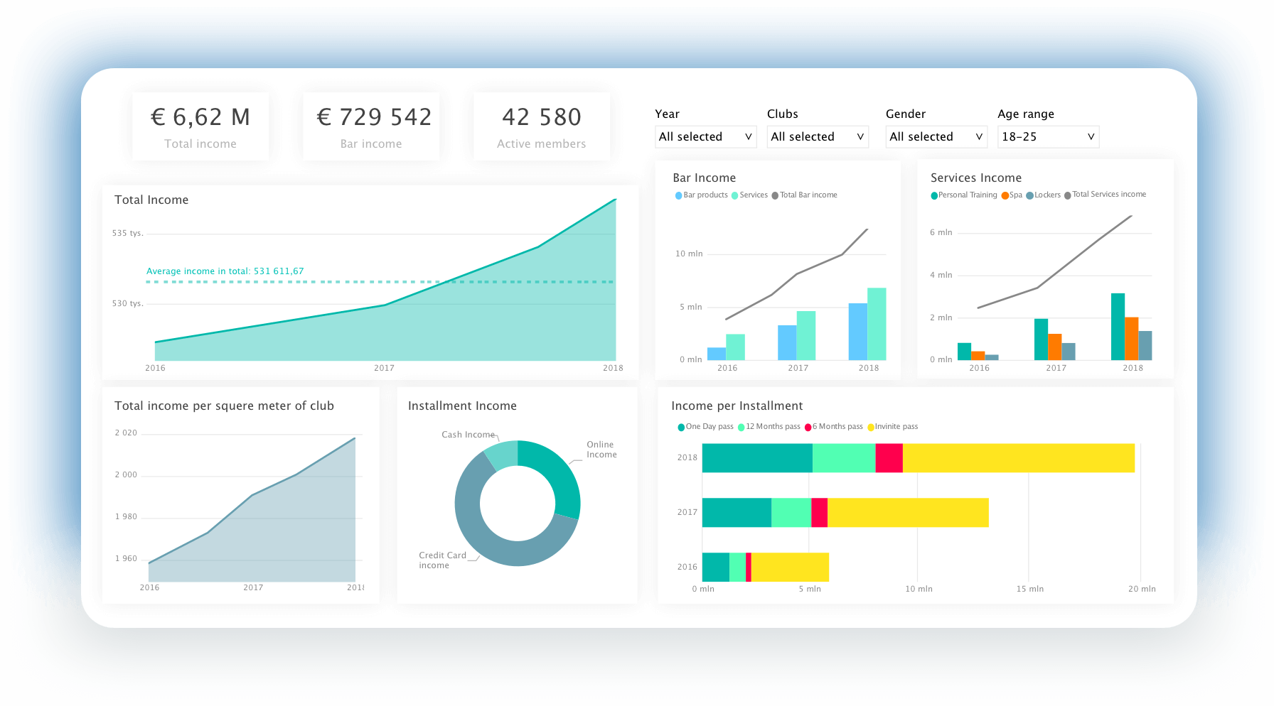Viewport: 1274px width, 706px height.
Task: Expand the Clubs filter dropdown
Action: [817, 136]
